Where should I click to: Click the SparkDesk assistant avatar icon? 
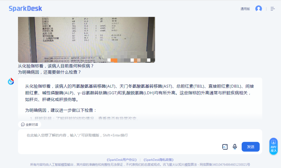(x=11, y=81)
